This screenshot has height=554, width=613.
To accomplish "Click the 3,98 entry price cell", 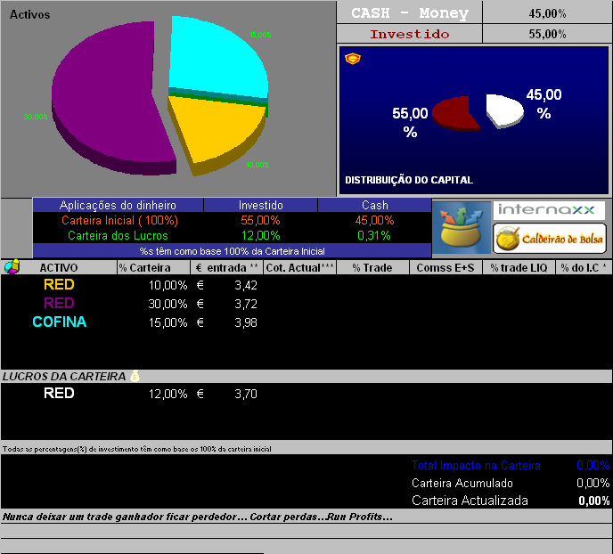I will pyautogui.click(x=246, y=322).
